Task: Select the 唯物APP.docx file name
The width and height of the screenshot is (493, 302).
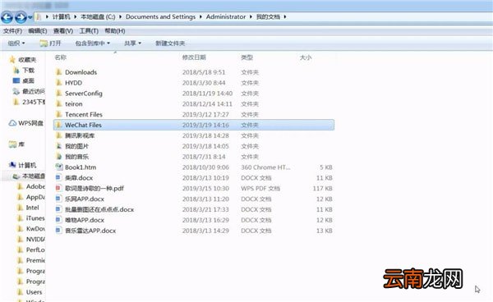Action: click(x=85, y=220)
